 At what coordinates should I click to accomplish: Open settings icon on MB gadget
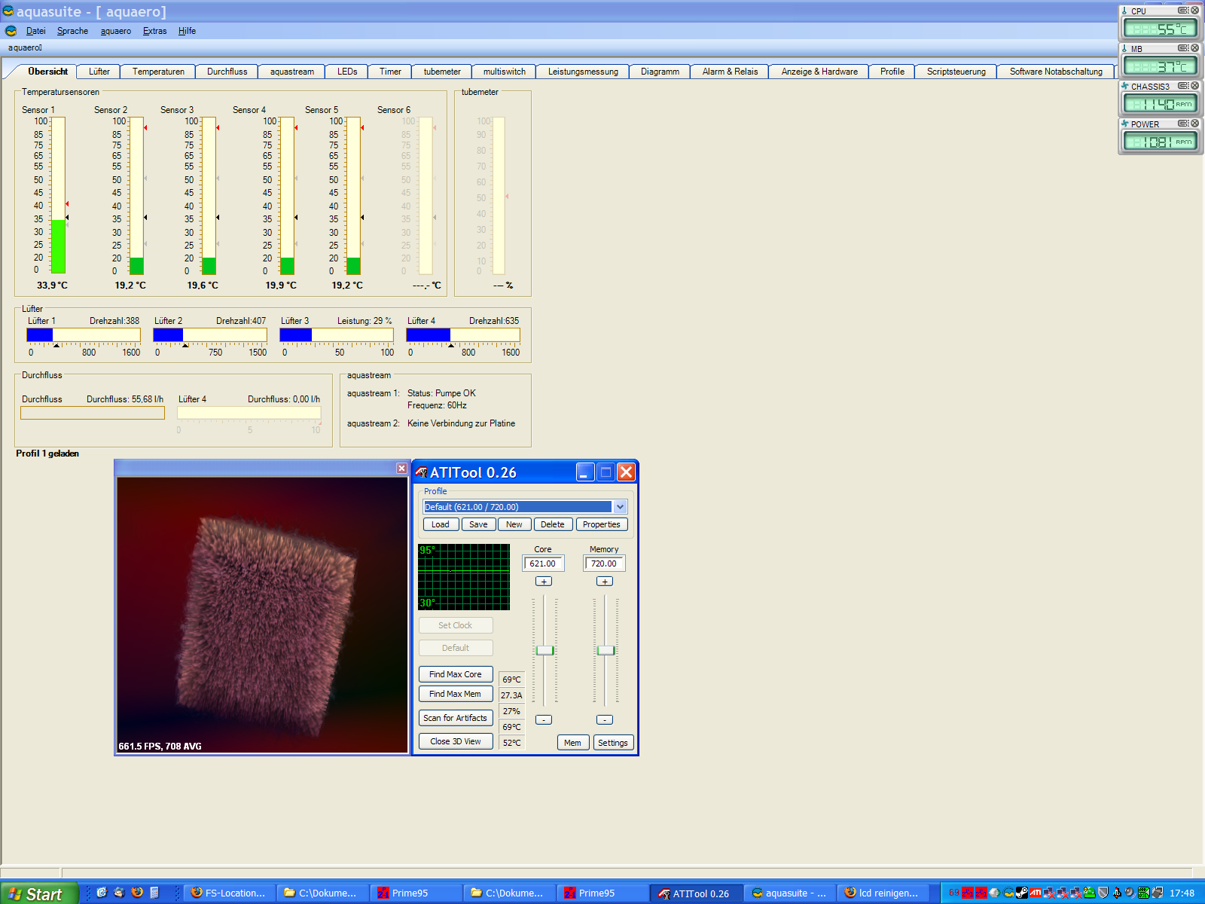tap(1184, 48)
